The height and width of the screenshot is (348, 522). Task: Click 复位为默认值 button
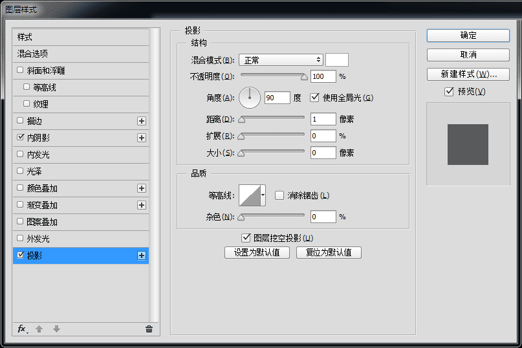pyautogui.click(x=329, y=252)
